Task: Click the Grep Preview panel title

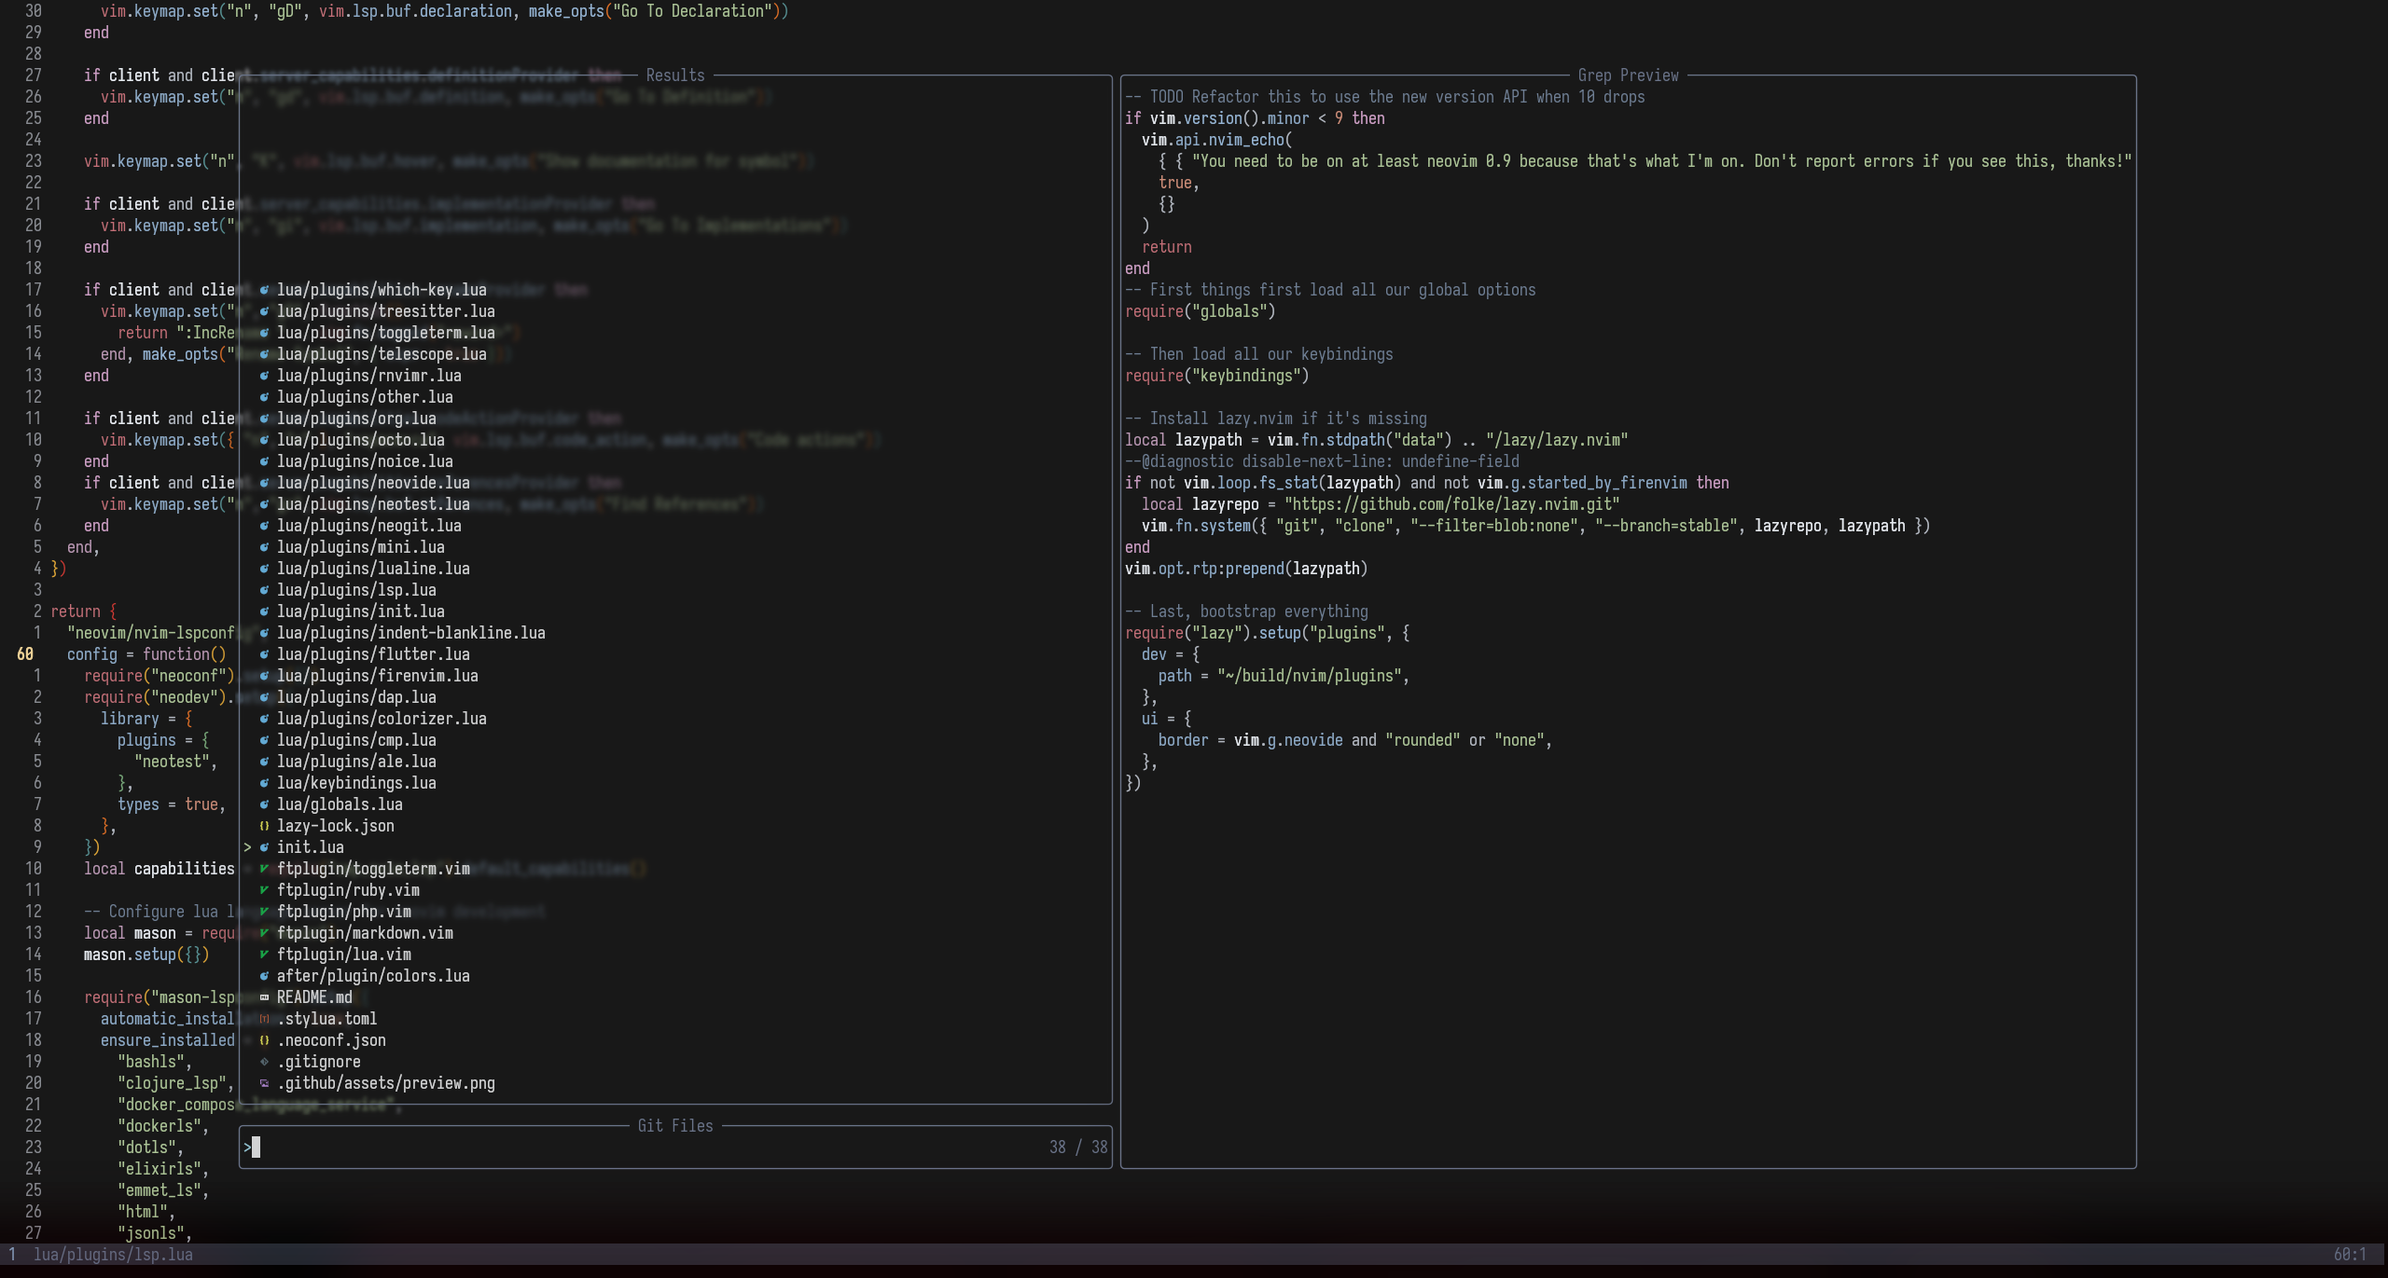Action: (1628, 76)
